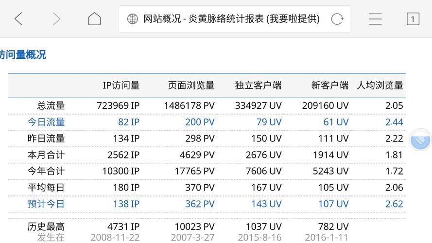Click yesterday's 298 PV value
432x243 pixels.
pos(200,139)
